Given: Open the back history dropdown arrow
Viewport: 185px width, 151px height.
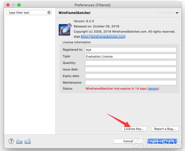Looking at the screenshot, I should [x=164, y=13].
